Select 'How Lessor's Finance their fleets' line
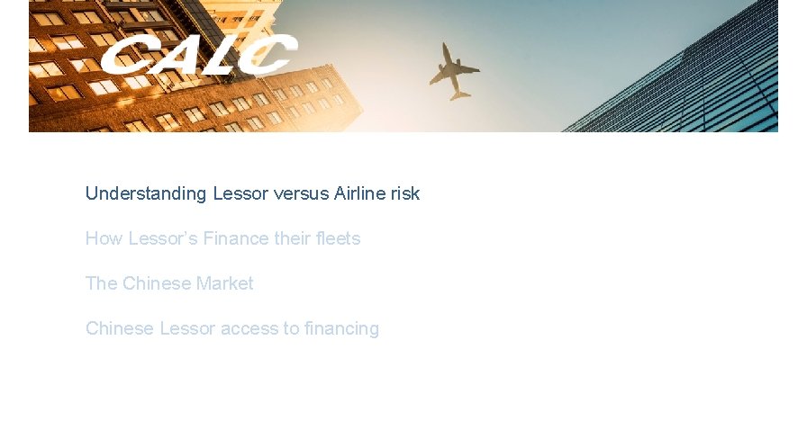 point(222,238)
